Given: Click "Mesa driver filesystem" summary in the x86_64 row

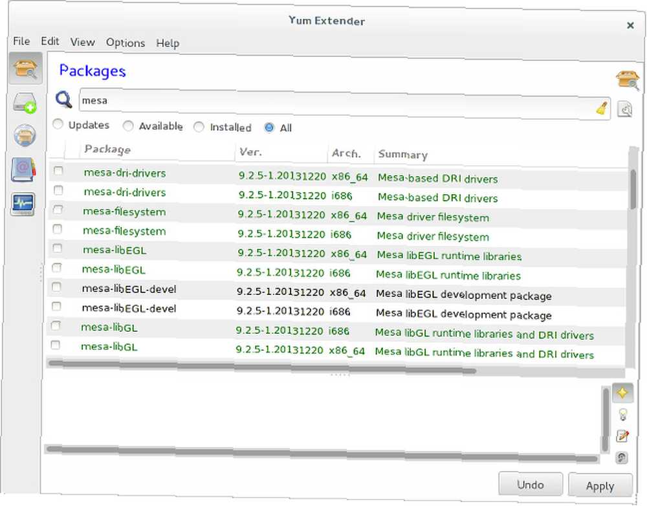Looking at the screenshot, I should (433, 217).
